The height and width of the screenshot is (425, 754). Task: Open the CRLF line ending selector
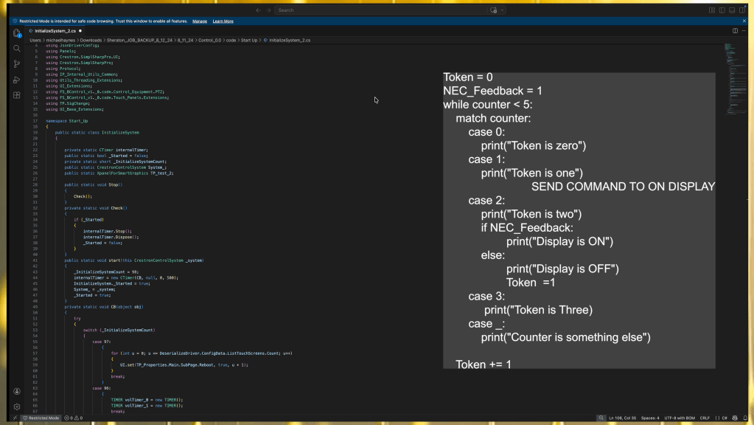pyautogui.click(x=705, y=418)
